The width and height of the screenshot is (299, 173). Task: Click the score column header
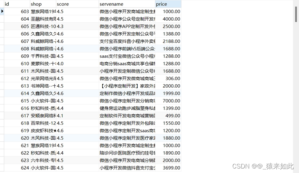coord(77,4)
